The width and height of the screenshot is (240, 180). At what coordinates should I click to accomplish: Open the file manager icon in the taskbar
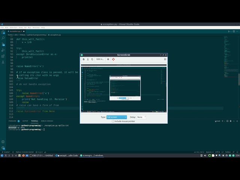tap(19, 156)
